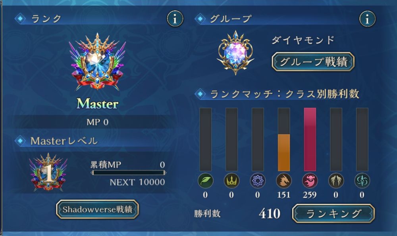Select the Havencraft wings class icon
Viewport: 397px width, 236px height.
(x=336, y=181)
